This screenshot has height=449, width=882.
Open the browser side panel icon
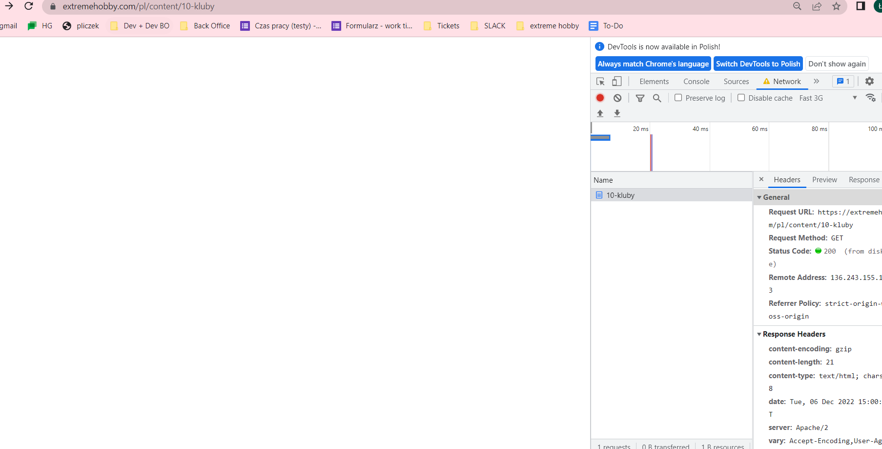(x=861, y=6)
